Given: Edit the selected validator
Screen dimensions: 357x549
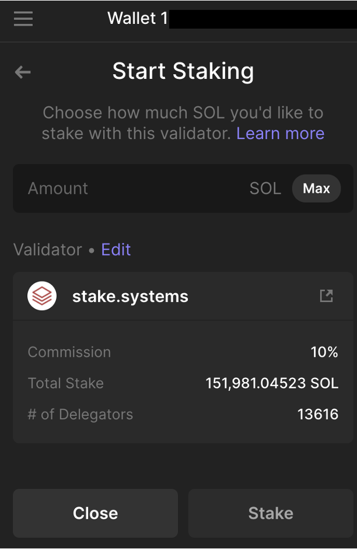Looking at the screenshot, I should pos(116,249).
